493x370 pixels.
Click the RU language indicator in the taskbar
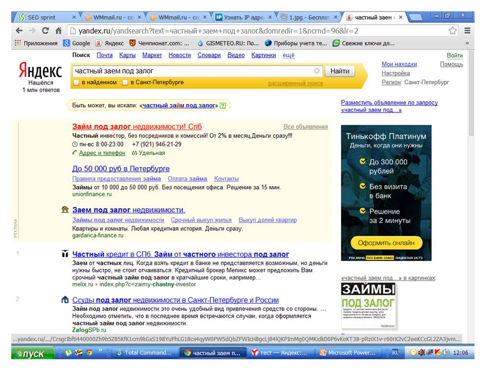(x=395, y=353)
